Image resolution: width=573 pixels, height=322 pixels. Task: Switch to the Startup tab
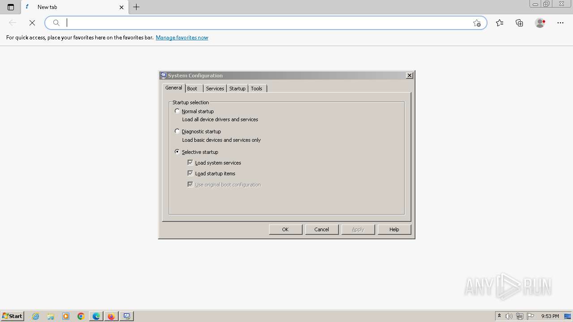(237, 89)
